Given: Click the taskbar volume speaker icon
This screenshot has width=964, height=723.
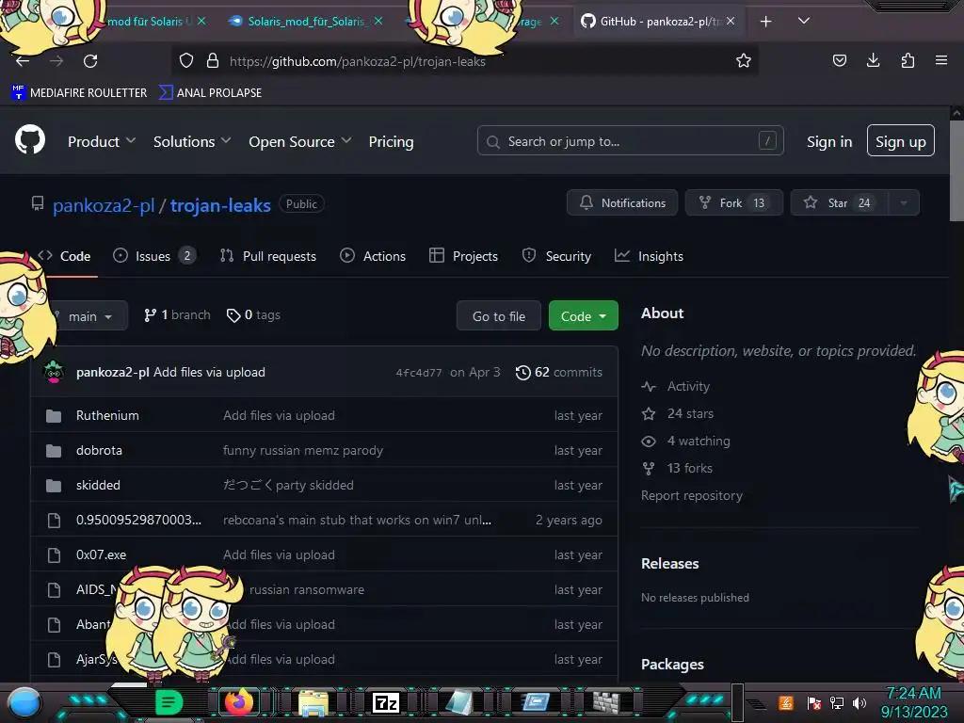Looking at the screenshot, I should 859,702.
